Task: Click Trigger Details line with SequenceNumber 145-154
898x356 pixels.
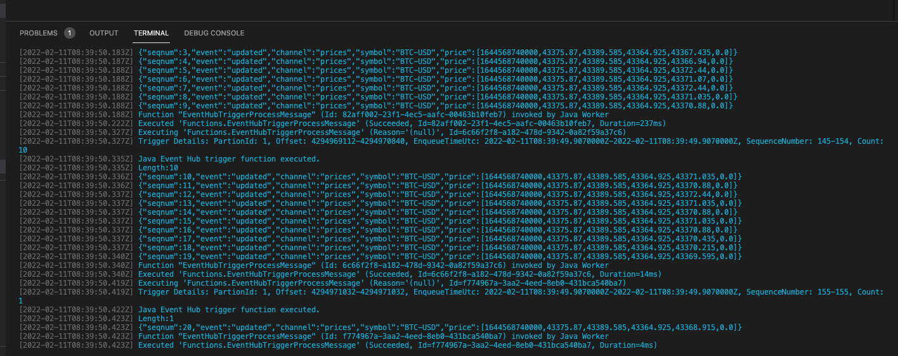Action: [451, 145]
